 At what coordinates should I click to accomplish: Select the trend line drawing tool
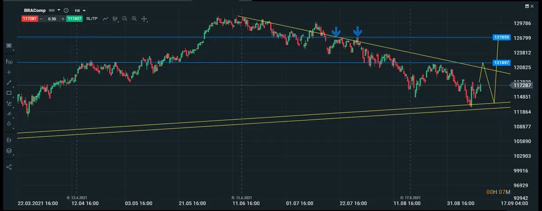point(9,83)
